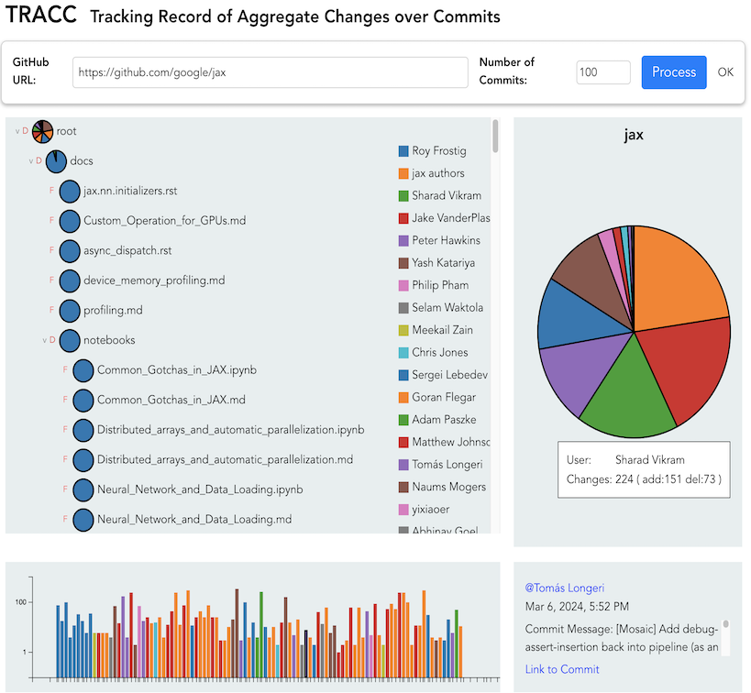Viewport: 751px width, 693px height.
Task: Select the jax.nn.initializers.rst file pie icon
Action: pyautogui.click(x=69, y=191)
